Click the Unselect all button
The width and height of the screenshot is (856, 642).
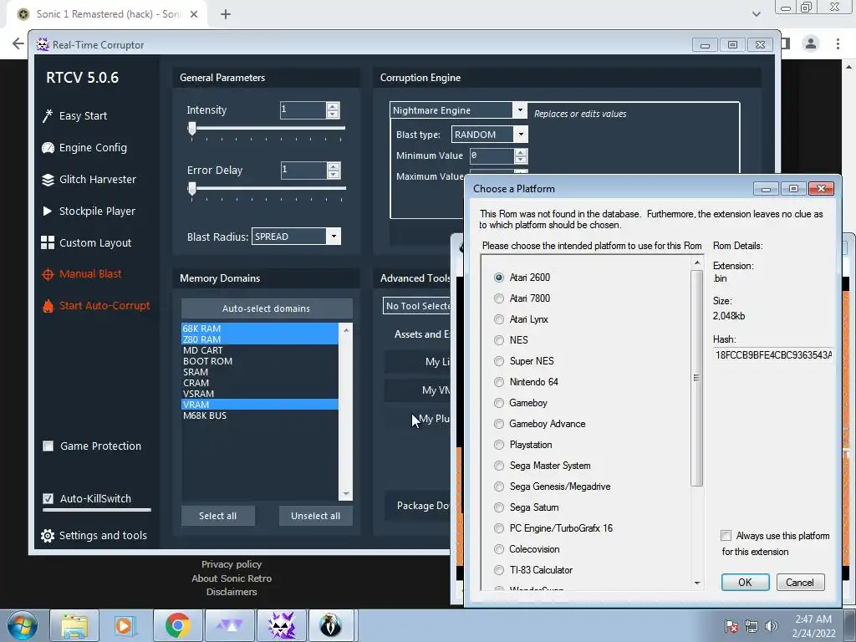(x=315, y=516)
